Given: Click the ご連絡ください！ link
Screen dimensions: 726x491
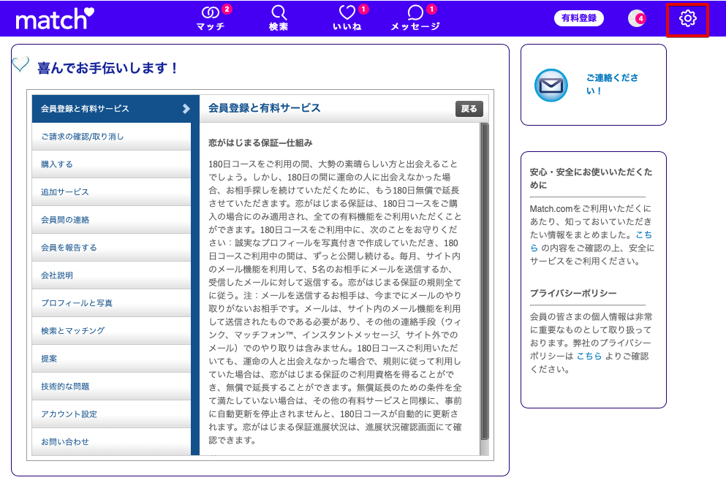Looking at the screenshot, I should coord(612,84).
